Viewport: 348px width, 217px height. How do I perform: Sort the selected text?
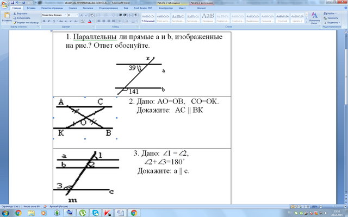click(x=130, y=15)
